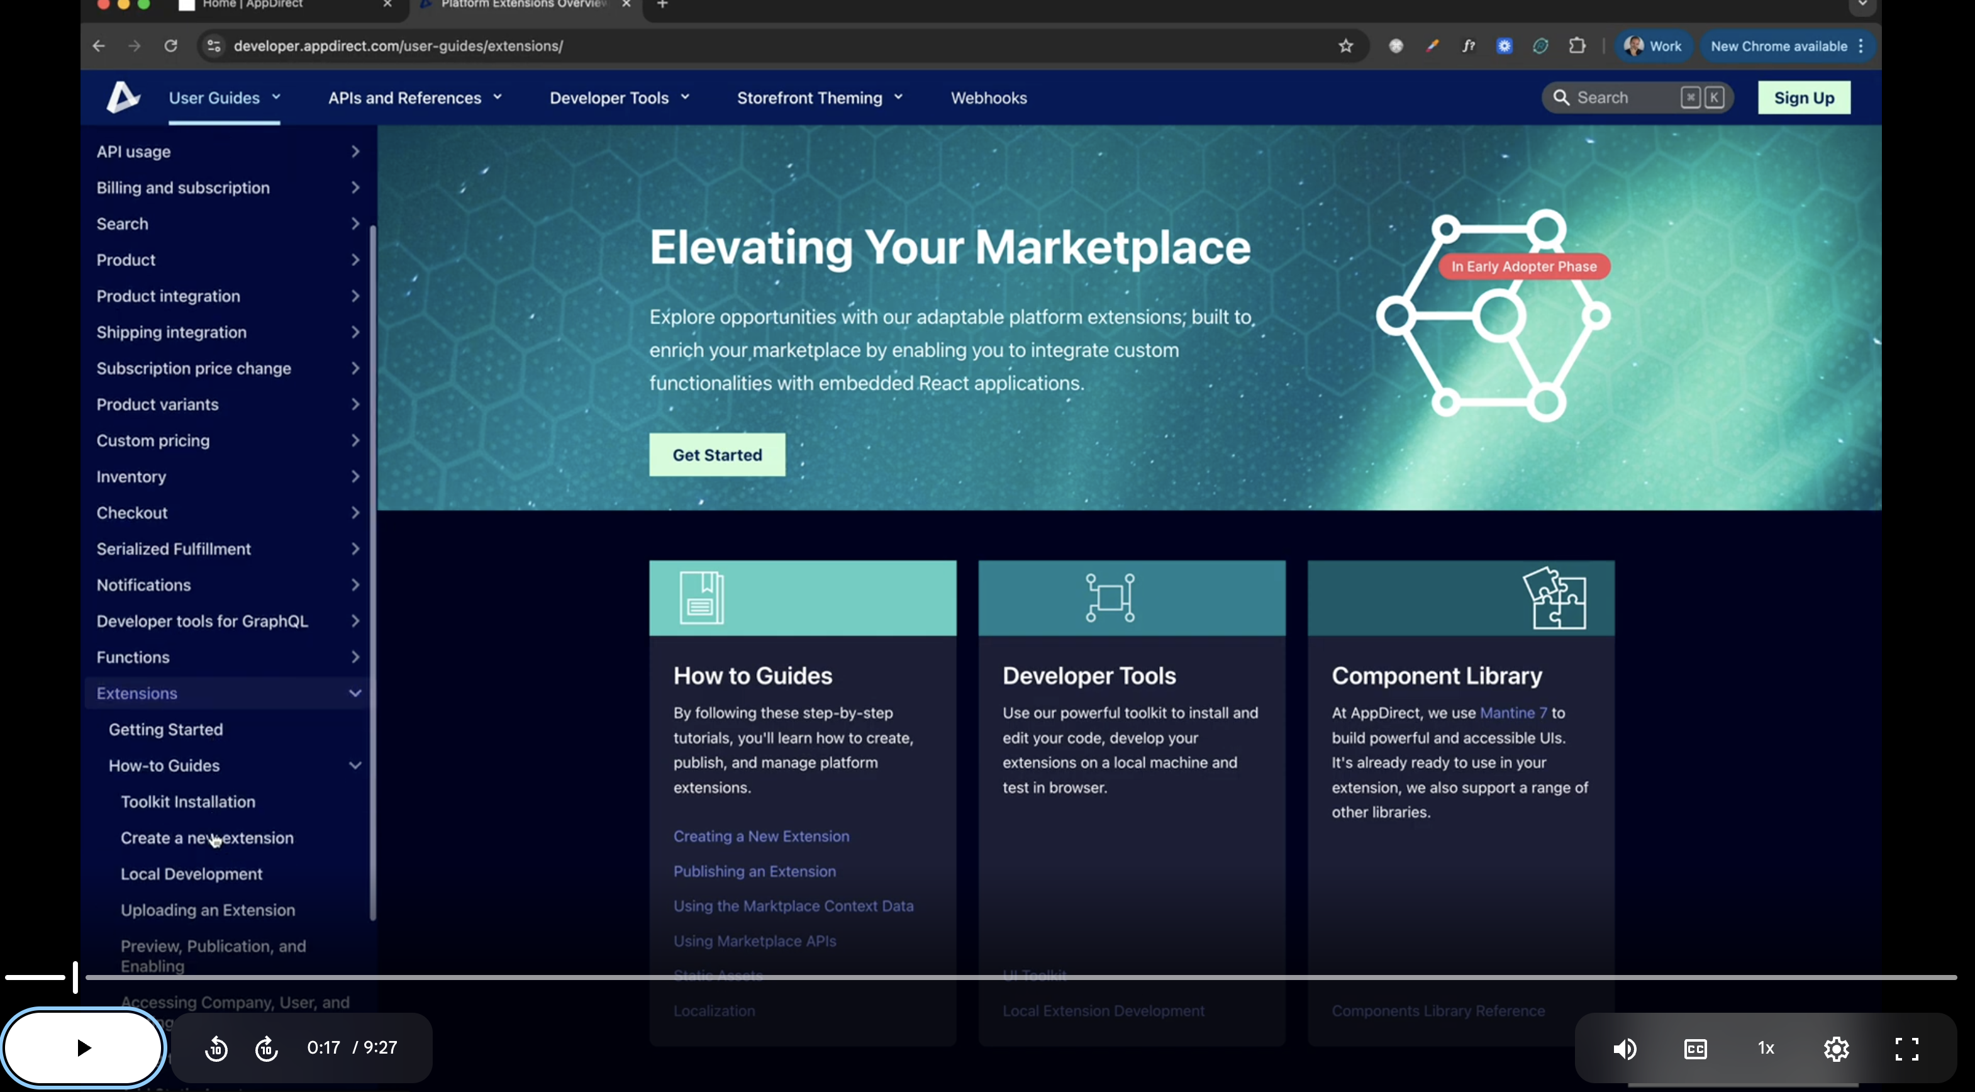Open Chrome extensions puzzle icon
Viewport: 1975px width, 1092px height.
(1577, 46)
